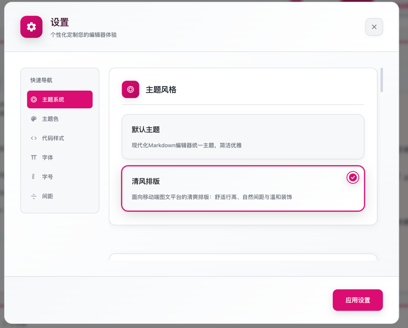Select the 默认主题 theme option
Screen dimensions: 408x328
(243, 137)
